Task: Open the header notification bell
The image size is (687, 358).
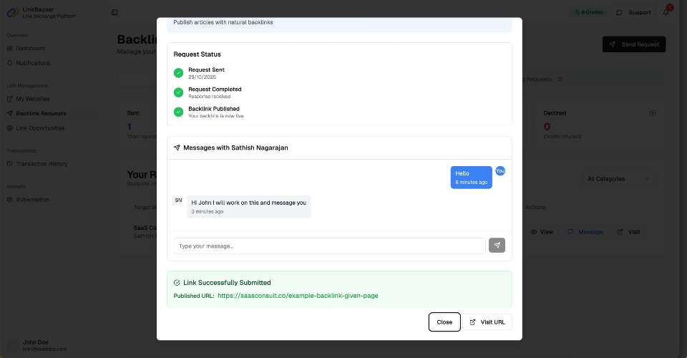Action: [666, 12]
